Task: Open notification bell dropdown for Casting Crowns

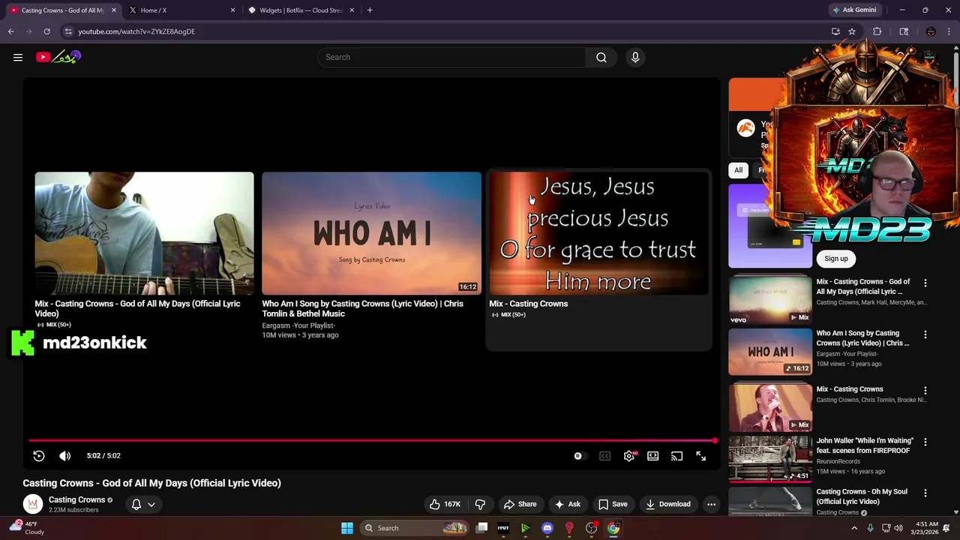Action: pyautogui.click(x=144, y=505)
